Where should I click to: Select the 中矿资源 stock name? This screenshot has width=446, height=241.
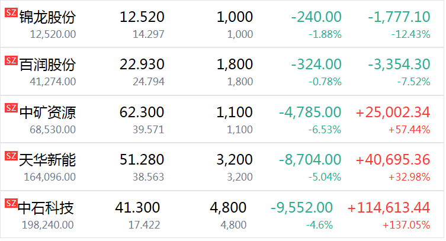(47, 112)
